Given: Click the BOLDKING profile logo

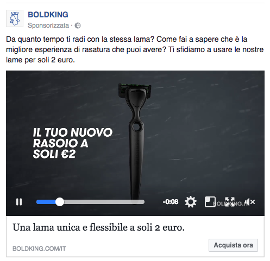Looking at the screenshot, I should coord(15,18).
